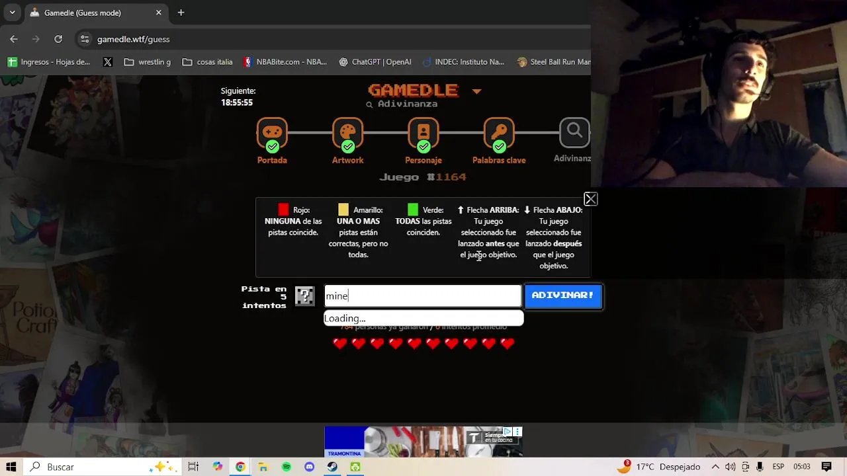
Task: Open the Steel Ball Run bookmark
Action: pyautogui.click(x=553, y=61)
